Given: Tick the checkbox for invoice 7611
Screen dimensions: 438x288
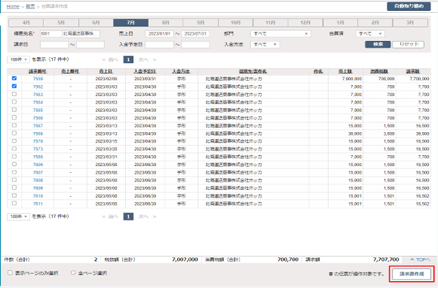Looking at the screenshot, I should point(14,203).
